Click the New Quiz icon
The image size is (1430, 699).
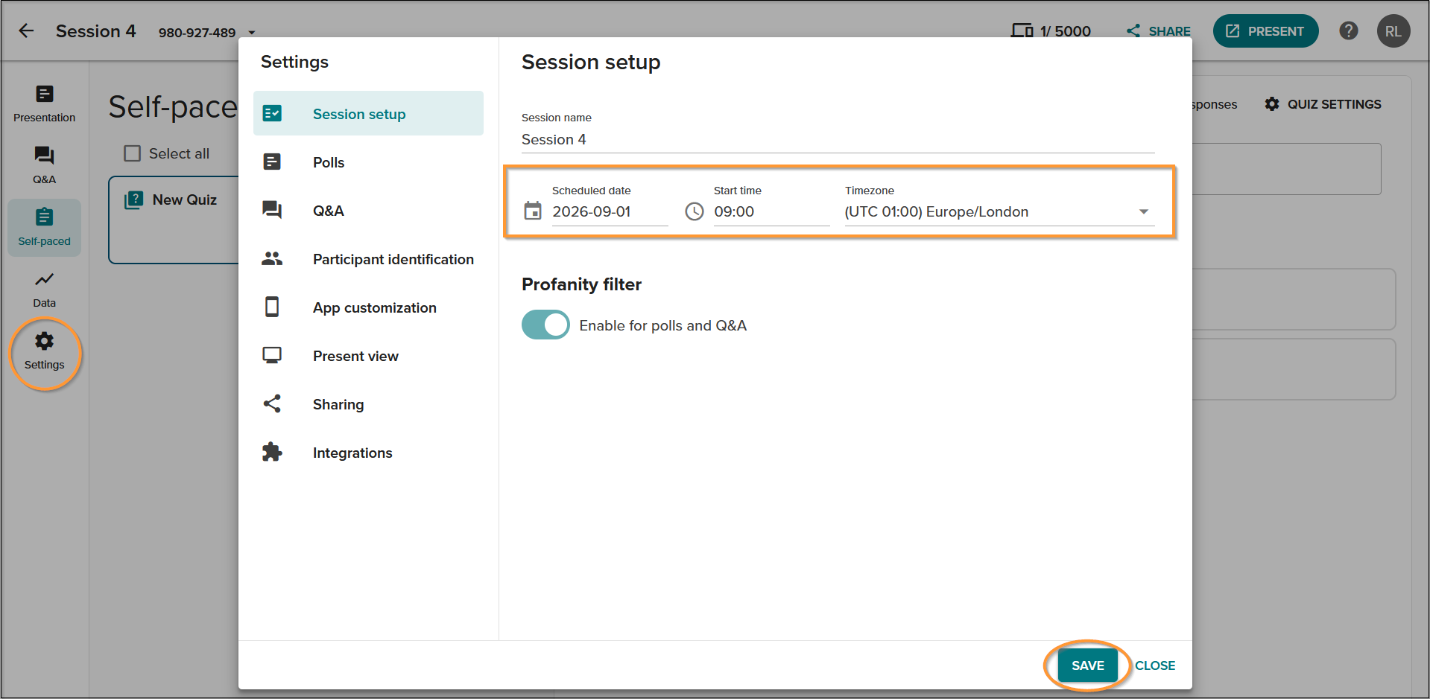134,200
